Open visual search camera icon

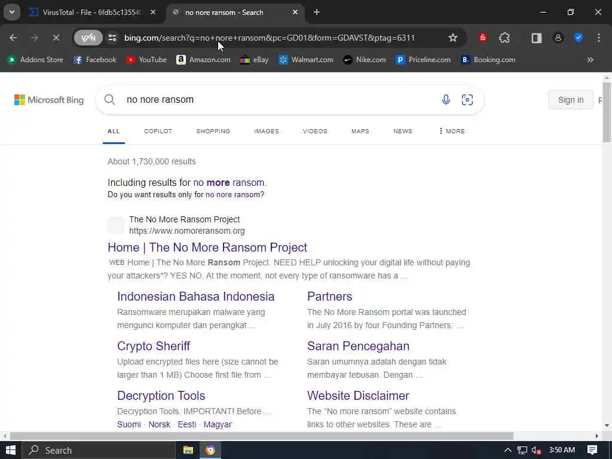[x=467, y=100]
